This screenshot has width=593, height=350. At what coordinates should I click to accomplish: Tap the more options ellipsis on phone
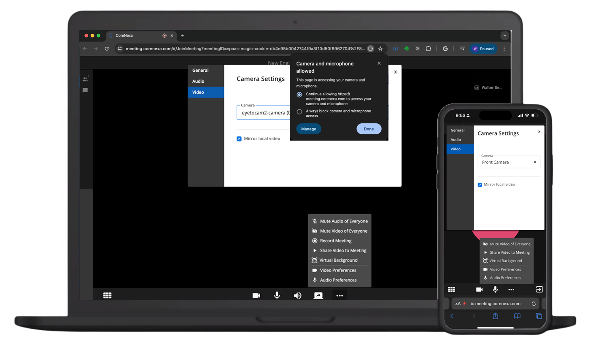(511, 290)
